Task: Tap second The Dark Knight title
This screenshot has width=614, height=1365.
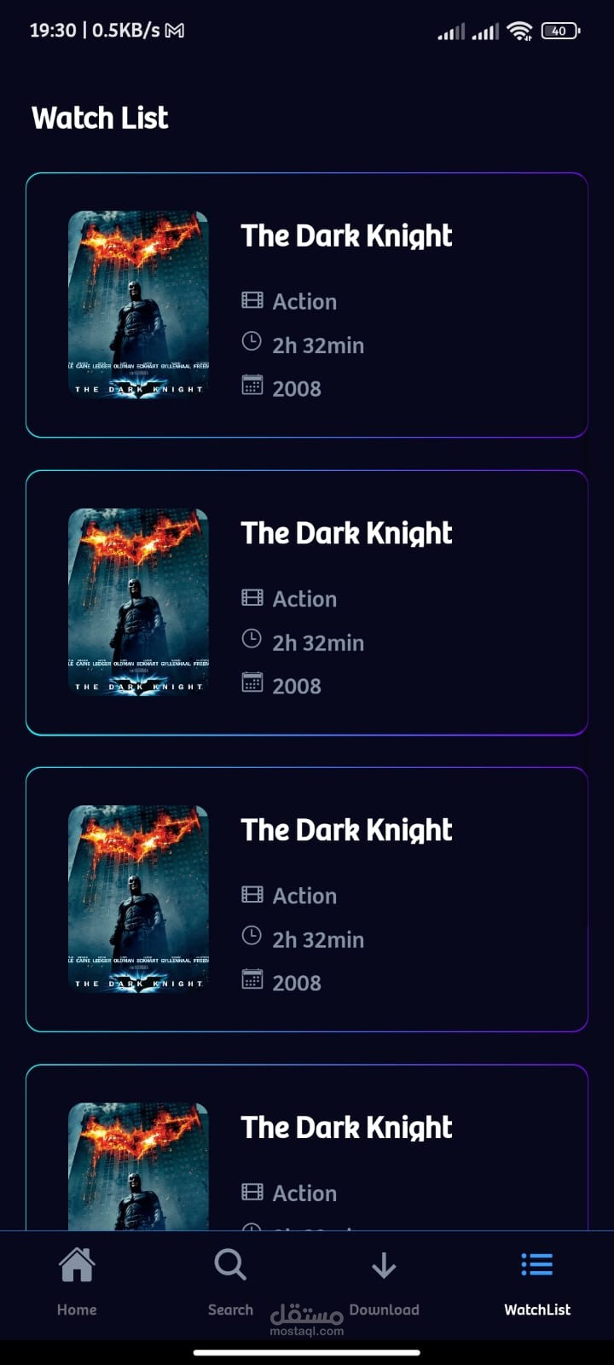Action: coord(346,532)
